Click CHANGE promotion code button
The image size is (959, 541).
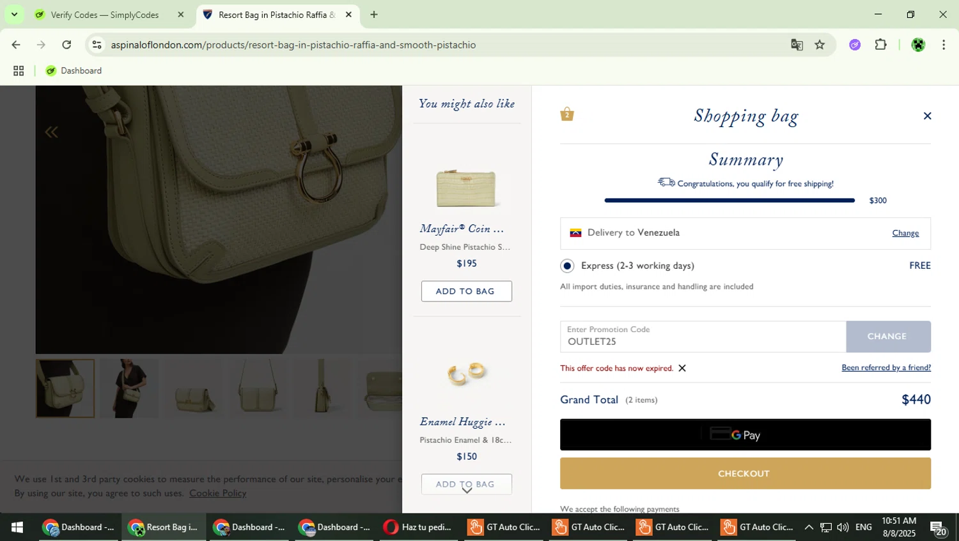pyautogui.click(x=888, y=337)
